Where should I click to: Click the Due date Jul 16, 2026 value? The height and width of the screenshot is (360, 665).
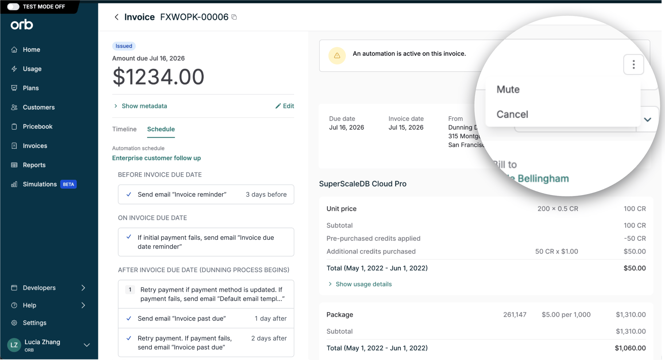click(x=346, y=127)
